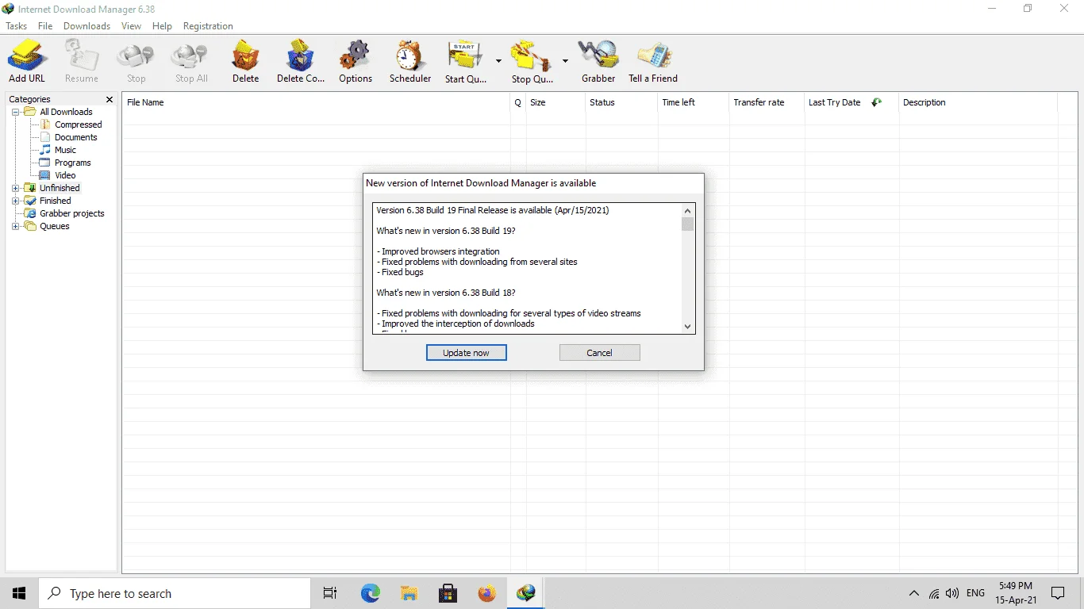Click the Stop toolbar icon

point(136,61)
